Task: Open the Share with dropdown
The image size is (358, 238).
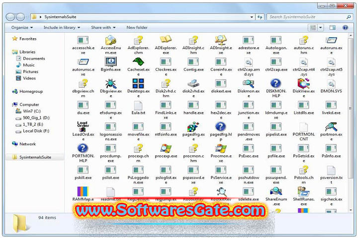Action: click(103, 28)
